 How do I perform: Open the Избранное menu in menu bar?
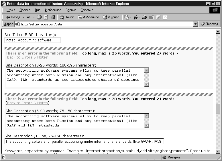53,10
